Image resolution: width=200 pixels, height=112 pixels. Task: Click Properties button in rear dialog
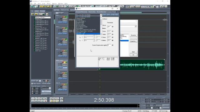pos(133,41)
